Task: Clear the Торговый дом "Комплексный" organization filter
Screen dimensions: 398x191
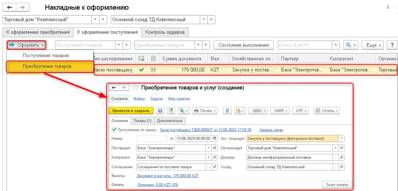Action: click(103, 19)
